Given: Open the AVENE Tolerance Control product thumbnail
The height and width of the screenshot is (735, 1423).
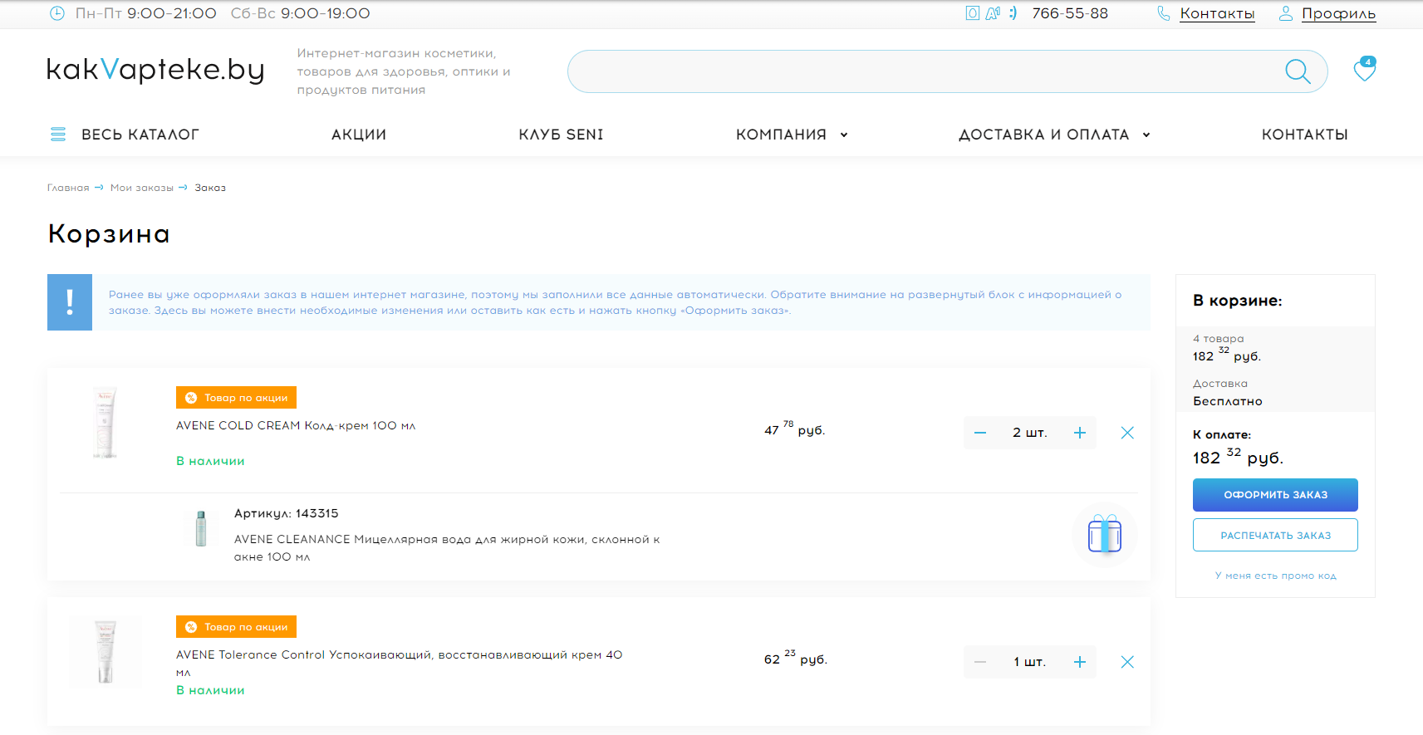Looking at the screenshot, I should (105, 651).
